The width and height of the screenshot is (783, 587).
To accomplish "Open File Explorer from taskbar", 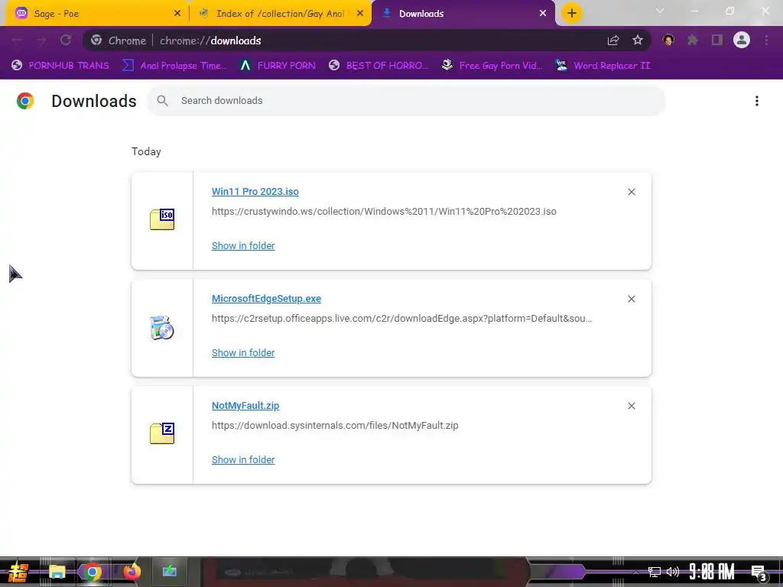I will click(x=57, y=572).
